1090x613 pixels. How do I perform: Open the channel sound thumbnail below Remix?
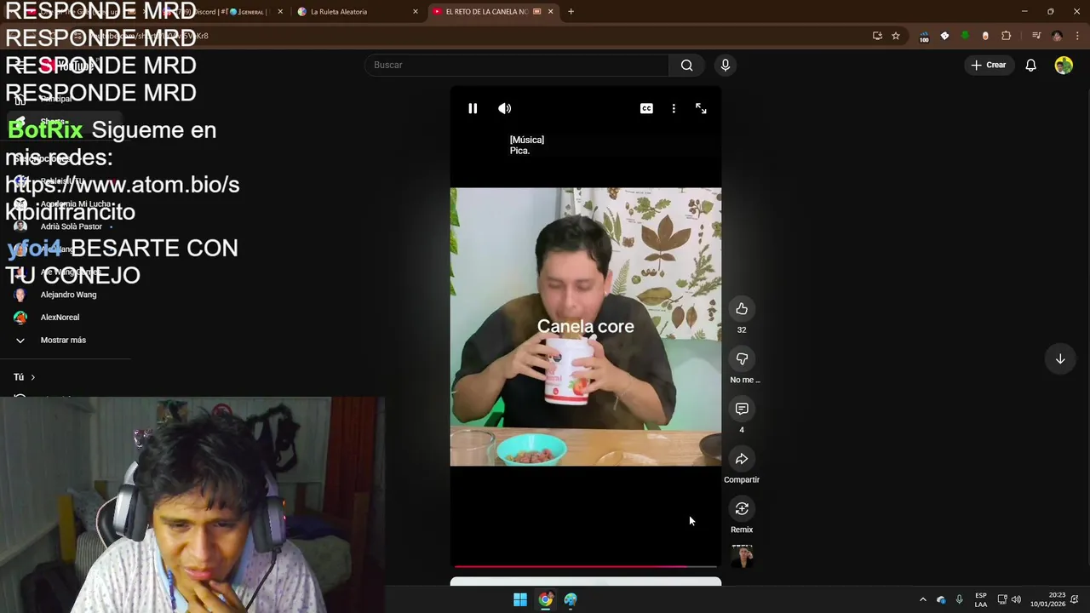click(x=742, y=556)
